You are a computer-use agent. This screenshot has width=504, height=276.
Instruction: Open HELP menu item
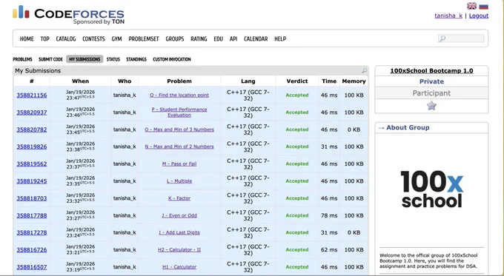pyautogui.click(x=280, y=38)
